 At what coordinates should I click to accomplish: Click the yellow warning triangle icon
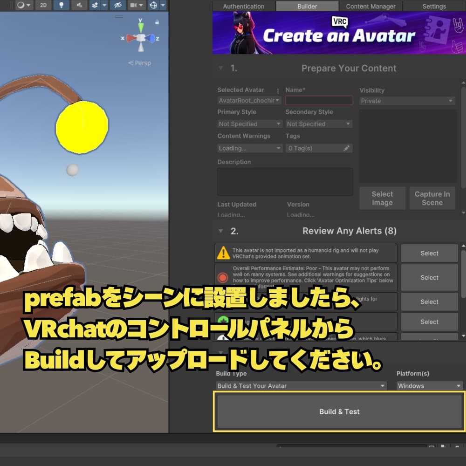click(223, 253)
